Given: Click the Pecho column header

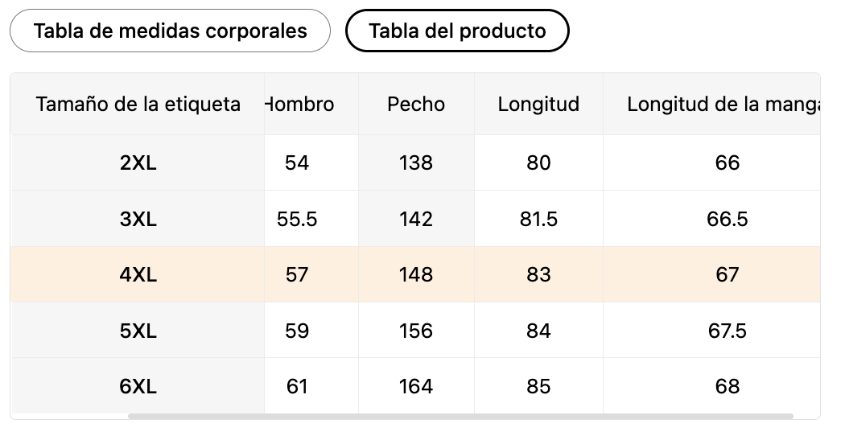Looking at the screenshot, I should (x=416, y=104).
